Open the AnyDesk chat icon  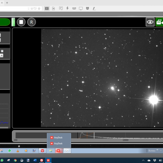click(61, 9)
